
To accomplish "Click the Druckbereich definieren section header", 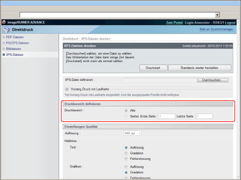I will (x=148, y=104).
